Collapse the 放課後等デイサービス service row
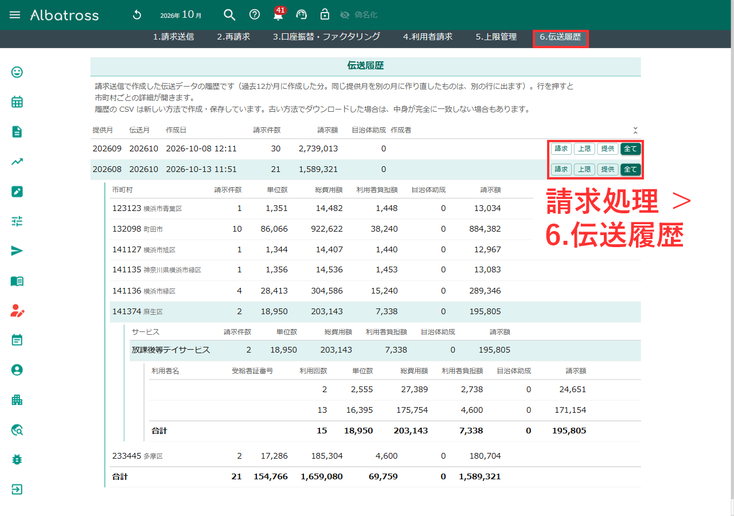This screenshot has width=734, height=516. tap(385, 350)
